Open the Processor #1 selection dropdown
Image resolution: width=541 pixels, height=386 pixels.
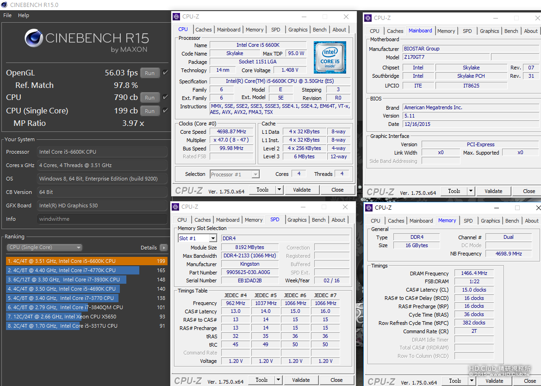pyautogui.click(x=235, y=174)
